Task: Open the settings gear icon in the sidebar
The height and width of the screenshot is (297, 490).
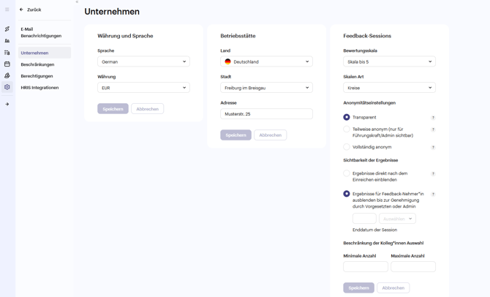Action: point(7,87)
